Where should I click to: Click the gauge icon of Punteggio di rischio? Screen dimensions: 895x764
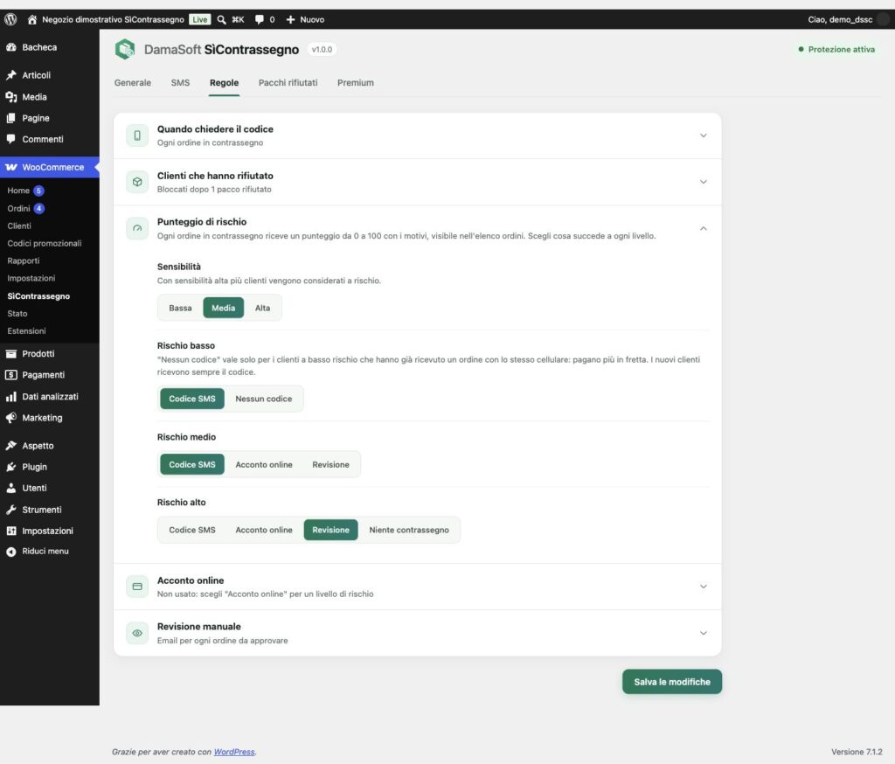point(137,228)
